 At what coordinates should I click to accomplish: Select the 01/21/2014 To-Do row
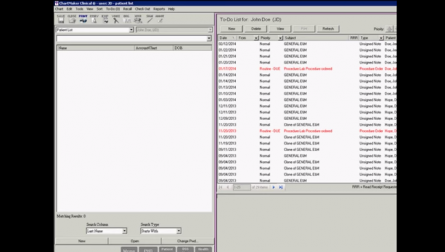[x=307, y=56]
